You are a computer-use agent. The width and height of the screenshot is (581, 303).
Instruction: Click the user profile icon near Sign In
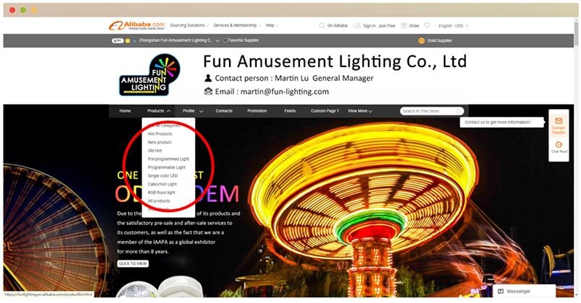click(357, 25)
